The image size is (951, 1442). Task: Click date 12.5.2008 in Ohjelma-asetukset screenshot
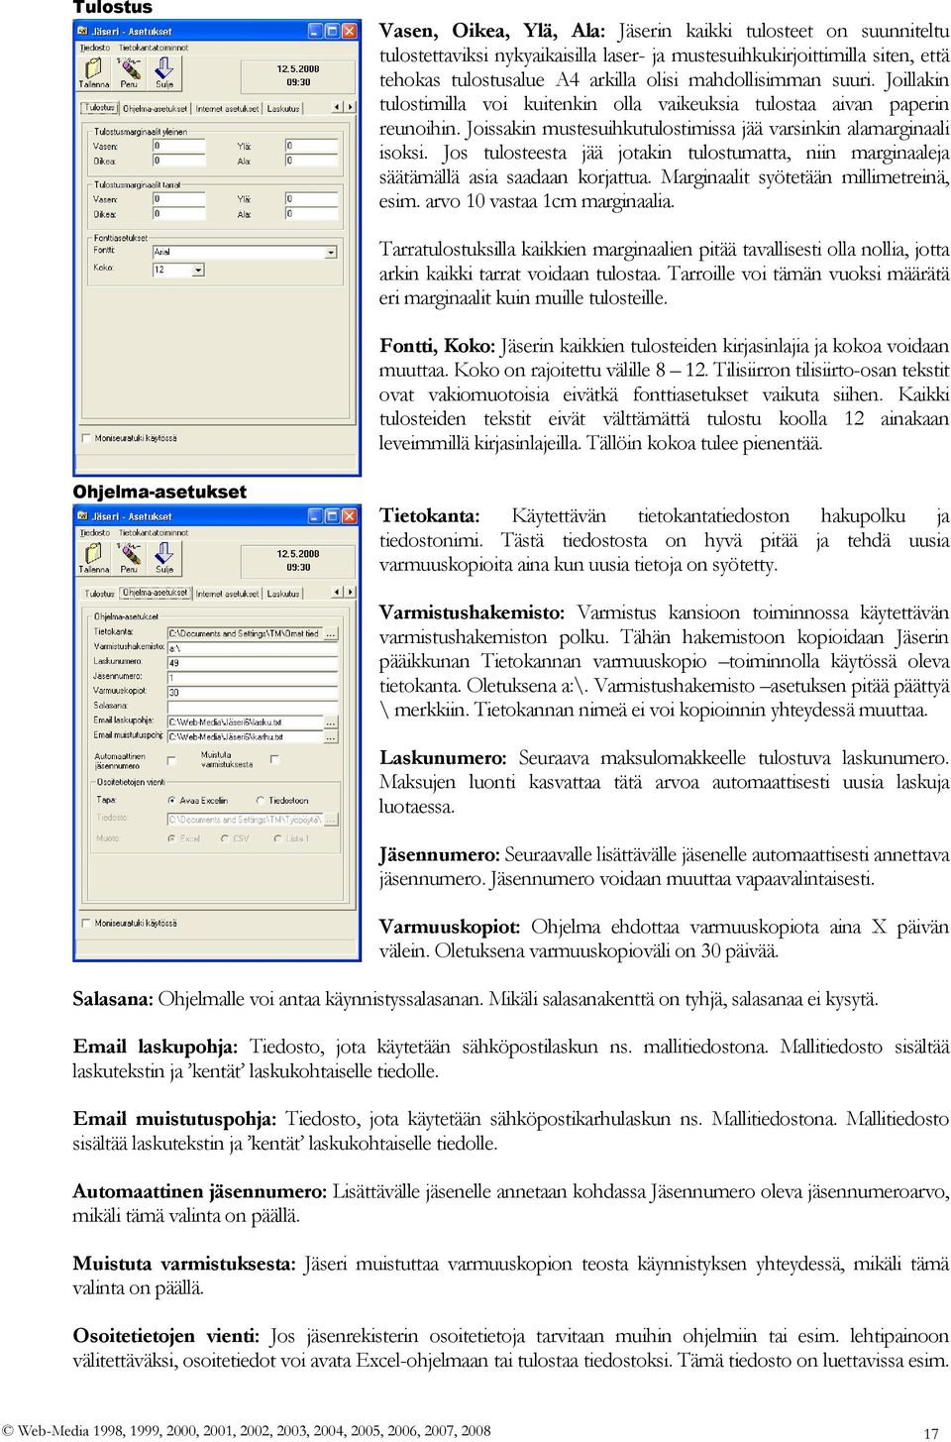(298, 554)
